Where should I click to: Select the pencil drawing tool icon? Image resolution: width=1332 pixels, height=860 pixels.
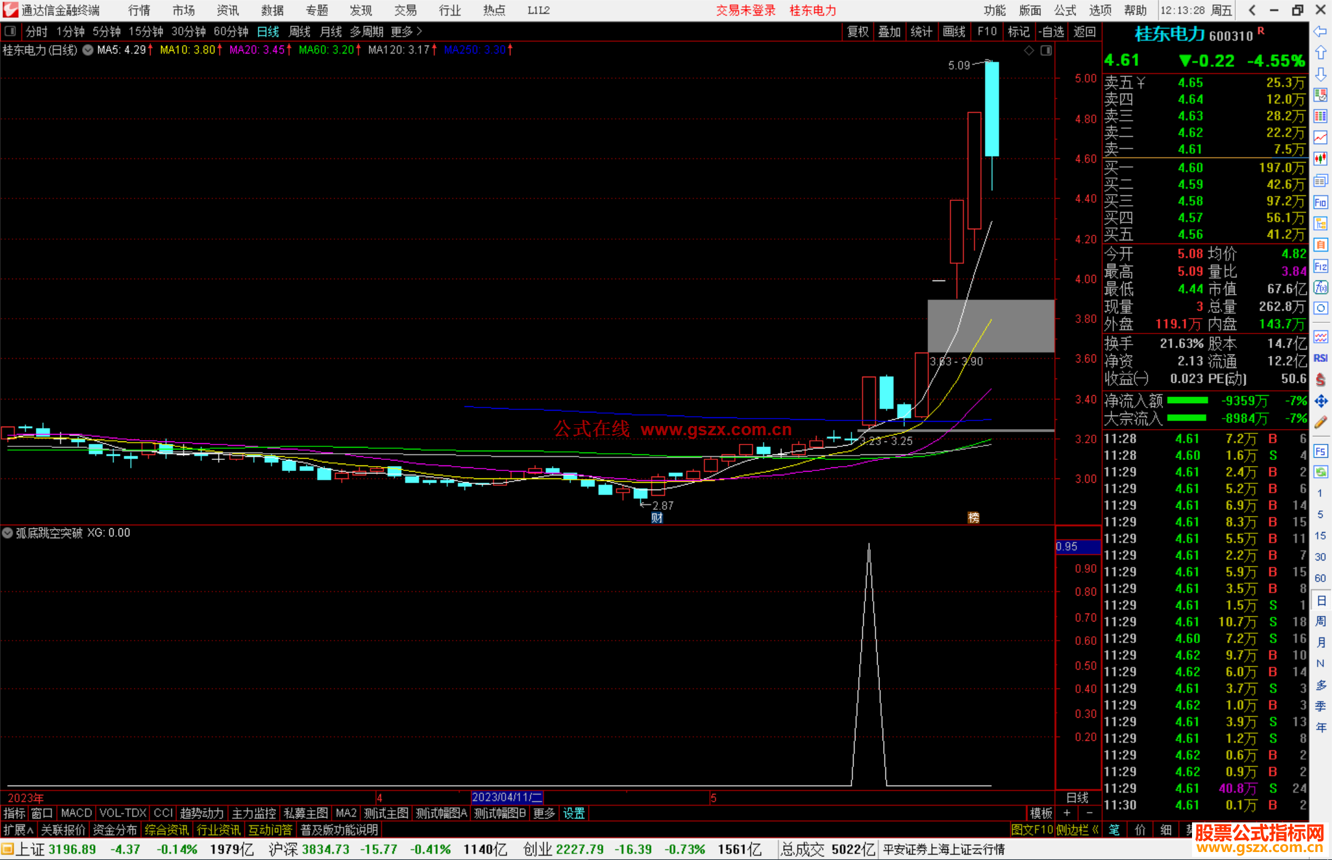(1320, 423)
